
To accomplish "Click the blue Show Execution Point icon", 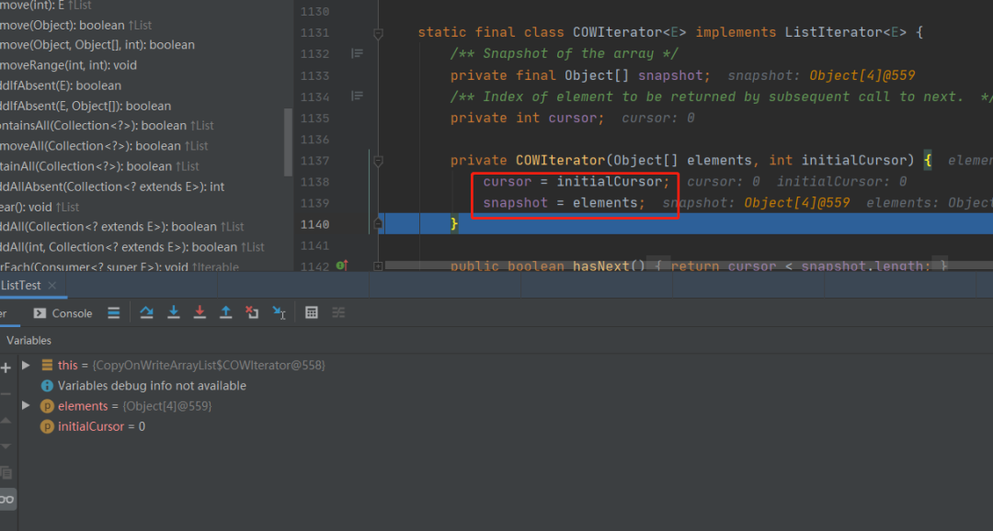I will pos(113,312).
